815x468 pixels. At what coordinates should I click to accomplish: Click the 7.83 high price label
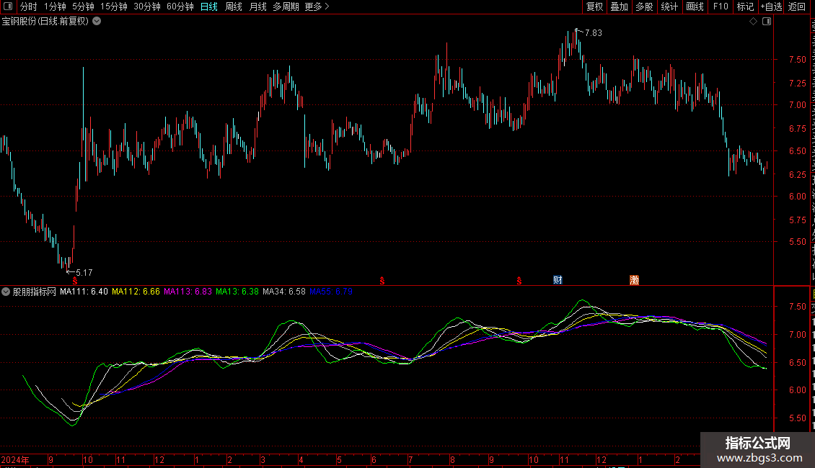(x=593, y=33)
